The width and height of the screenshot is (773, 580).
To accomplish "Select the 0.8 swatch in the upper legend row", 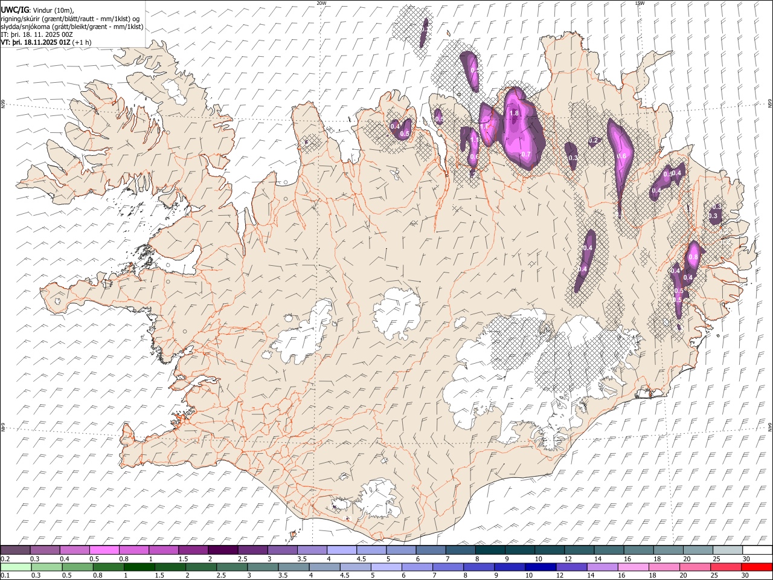I will (133, 550).
